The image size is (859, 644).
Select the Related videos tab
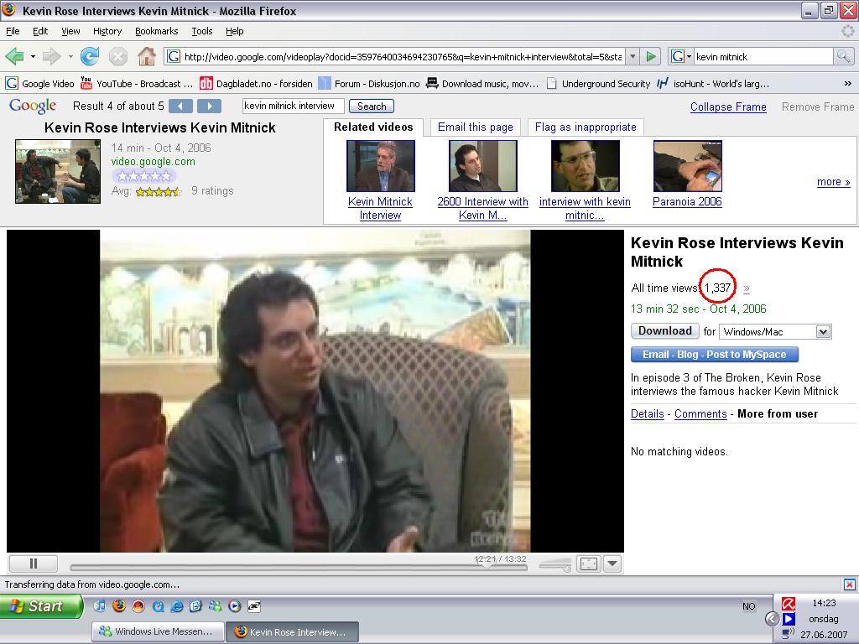coord(373,127)
